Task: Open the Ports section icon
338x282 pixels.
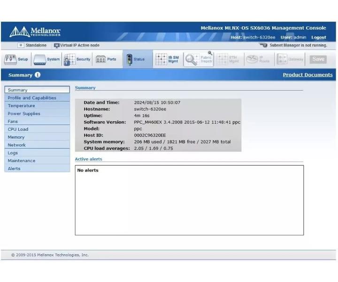Action: [100, 59]
